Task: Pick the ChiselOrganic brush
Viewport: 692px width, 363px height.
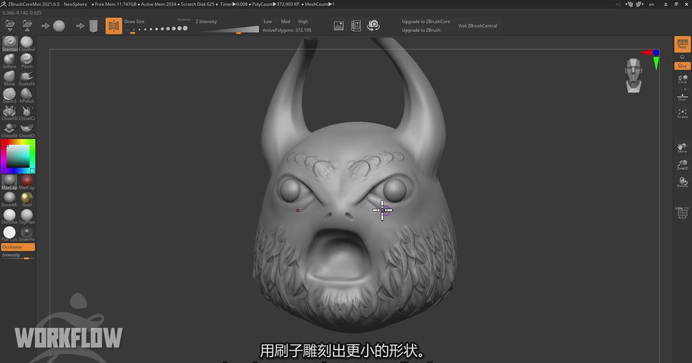Action: coord(27,130)
